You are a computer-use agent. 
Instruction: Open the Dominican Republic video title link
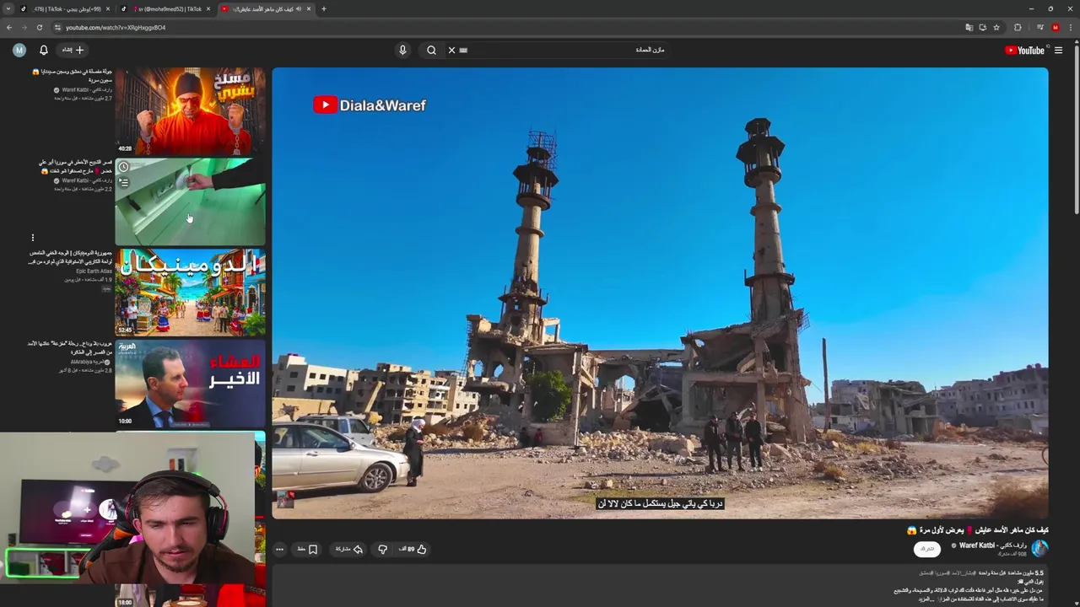(x=70, y=257)
